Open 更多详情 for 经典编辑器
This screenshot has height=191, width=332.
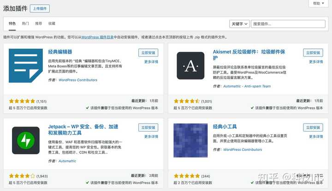click(151, 62)
